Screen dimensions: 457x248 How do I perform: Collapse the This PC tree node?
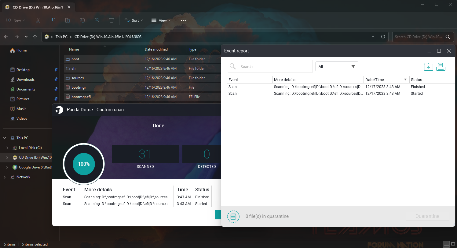click(x=5, y=138)
